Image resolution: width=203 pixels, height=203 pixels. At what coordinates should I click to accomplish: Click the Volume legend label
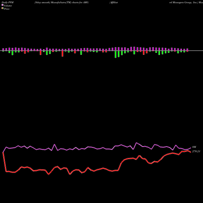point(8,6)
